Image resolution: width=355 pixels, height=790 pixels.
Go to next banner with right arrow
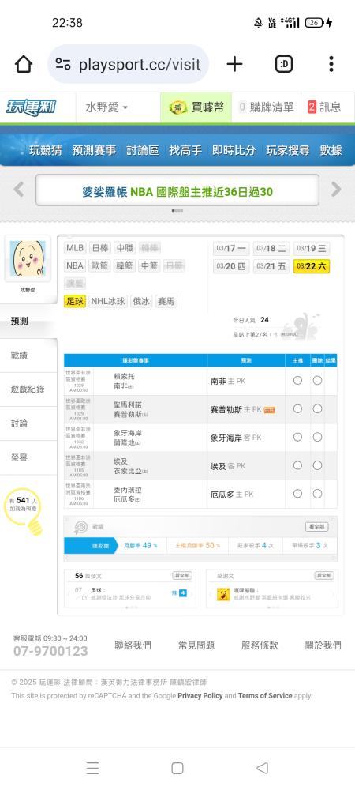tap(336, 190)
